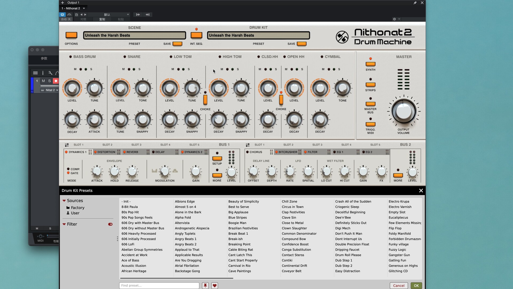Click the User source
This screenshot has width=513, height=289.
(x=73, y=213)
